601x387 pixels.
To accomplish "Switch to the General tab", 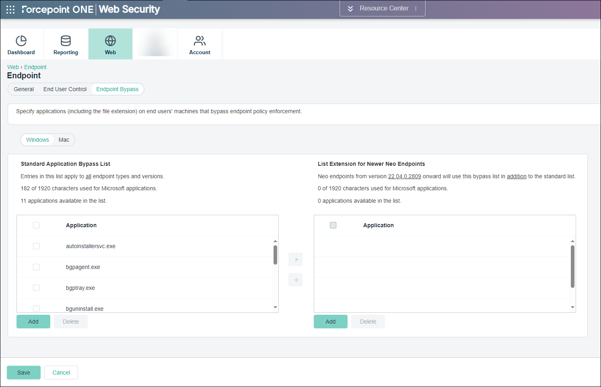I will point(24,89).
